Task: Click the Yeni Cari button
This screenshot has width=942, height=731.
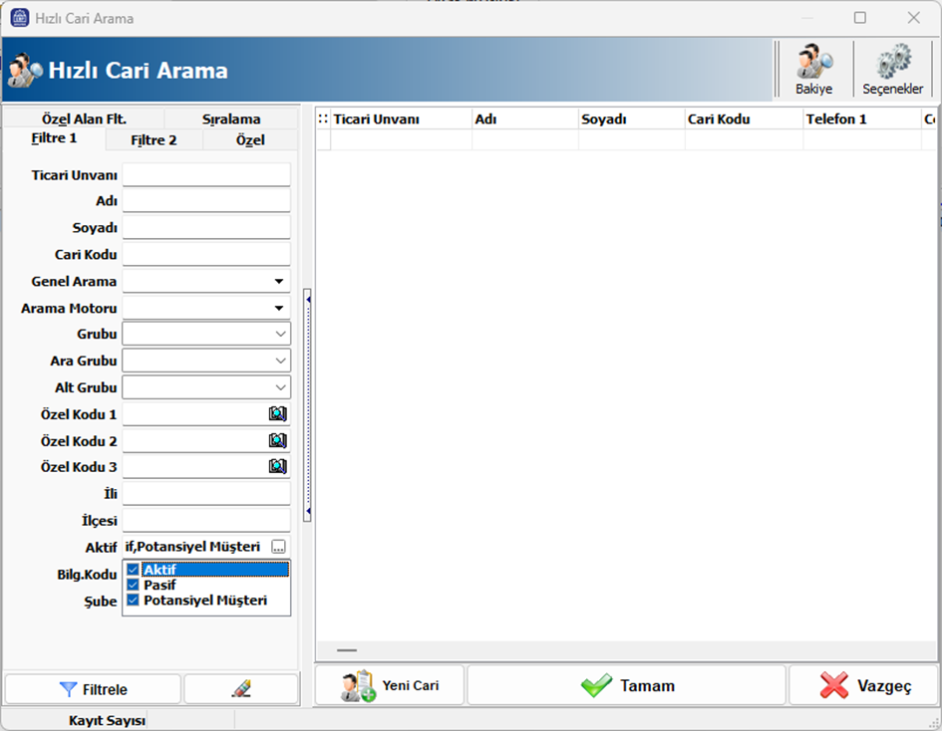Action: tap(389, 686)
